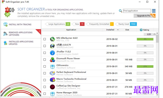Click the 276 MB size value
Image resolution: width=163 pixels, height=98 pixels.
coord(128,87)
